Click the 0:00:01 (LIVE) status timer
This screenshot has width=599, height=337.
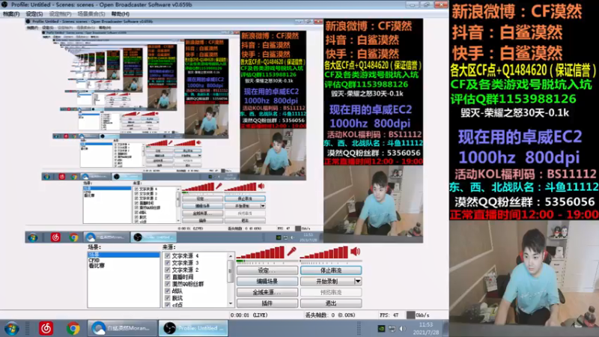249,315
